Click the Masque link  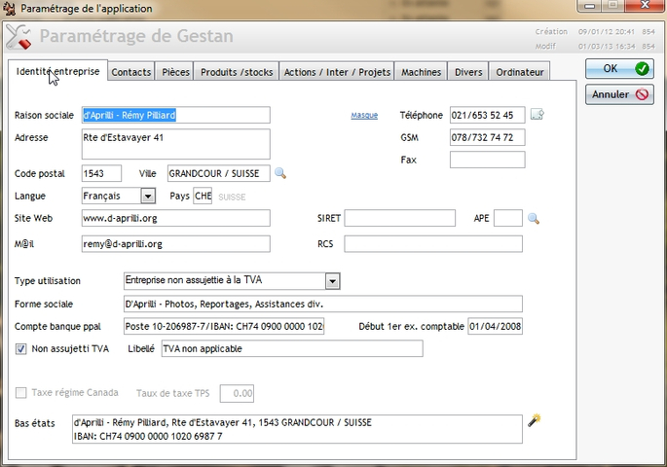(x=364, y=116)
